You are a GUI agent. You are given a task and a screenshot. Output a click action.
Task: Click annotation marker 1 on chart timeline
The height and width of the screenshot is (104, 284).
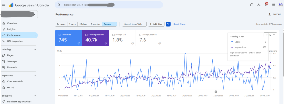point(216,92)
